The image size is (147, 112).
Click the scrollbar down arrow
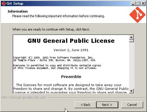(x=132, y=91)
